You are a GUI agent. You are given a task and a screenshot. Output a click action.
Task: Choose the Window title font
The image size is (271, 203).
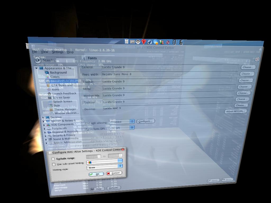tap(243, 93)
